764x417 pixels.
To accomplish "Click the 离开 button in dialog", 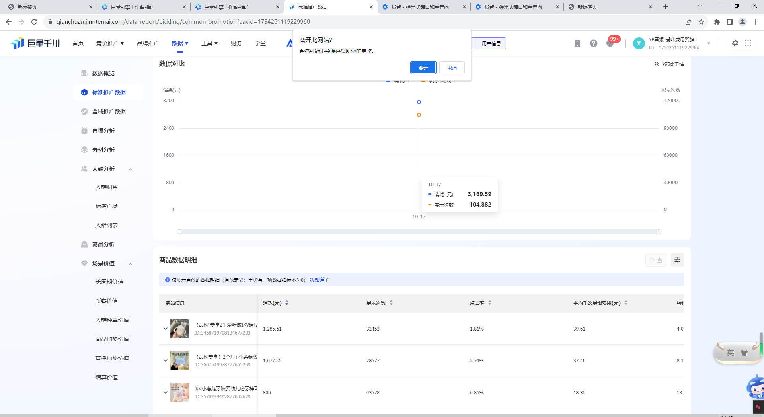I will 423,68.
